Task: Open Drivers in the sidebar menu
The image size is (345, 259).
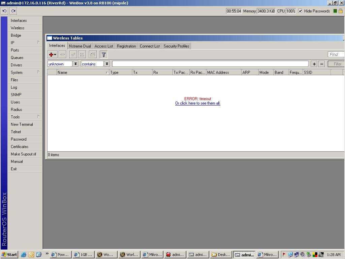Action: [x=25, y=65]
